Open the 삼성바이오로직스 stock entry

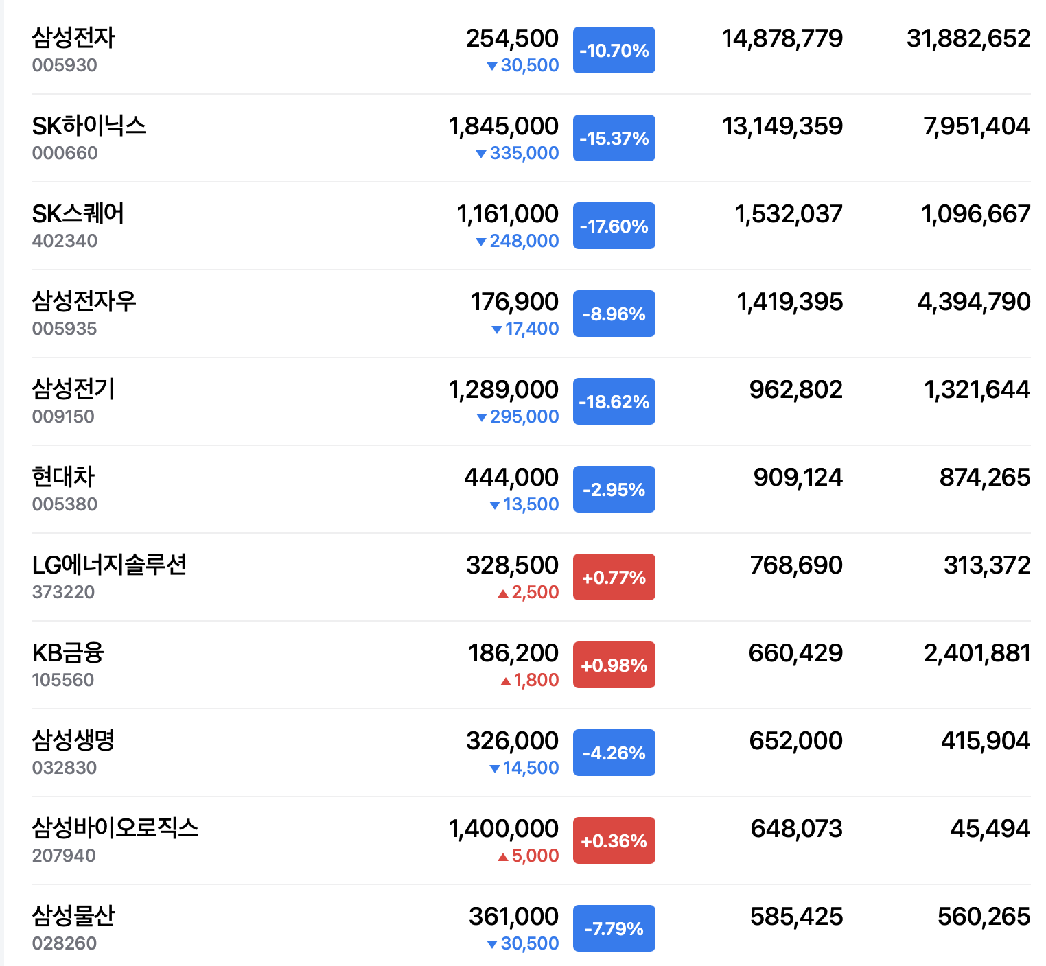coord(115,828)
